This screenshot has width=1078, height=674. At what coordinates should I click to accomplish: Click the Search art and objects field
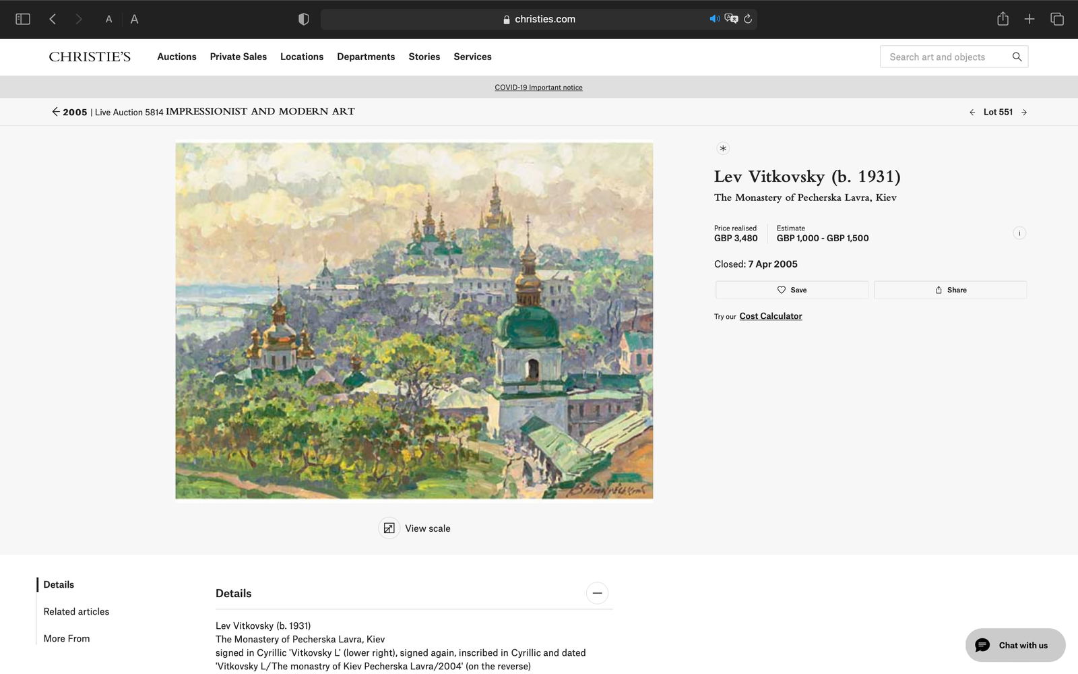943,57
